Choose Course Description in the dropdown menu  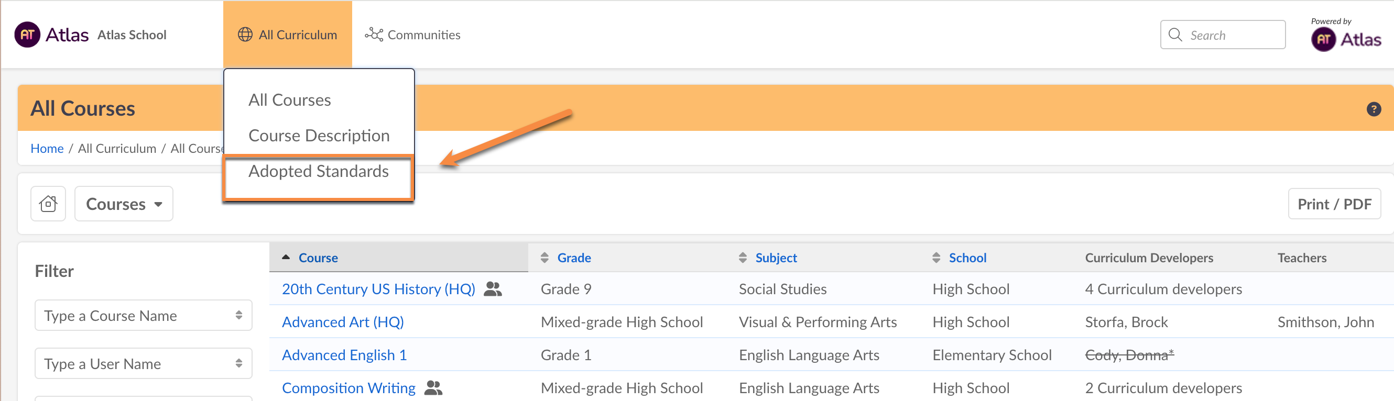point(318,136)
